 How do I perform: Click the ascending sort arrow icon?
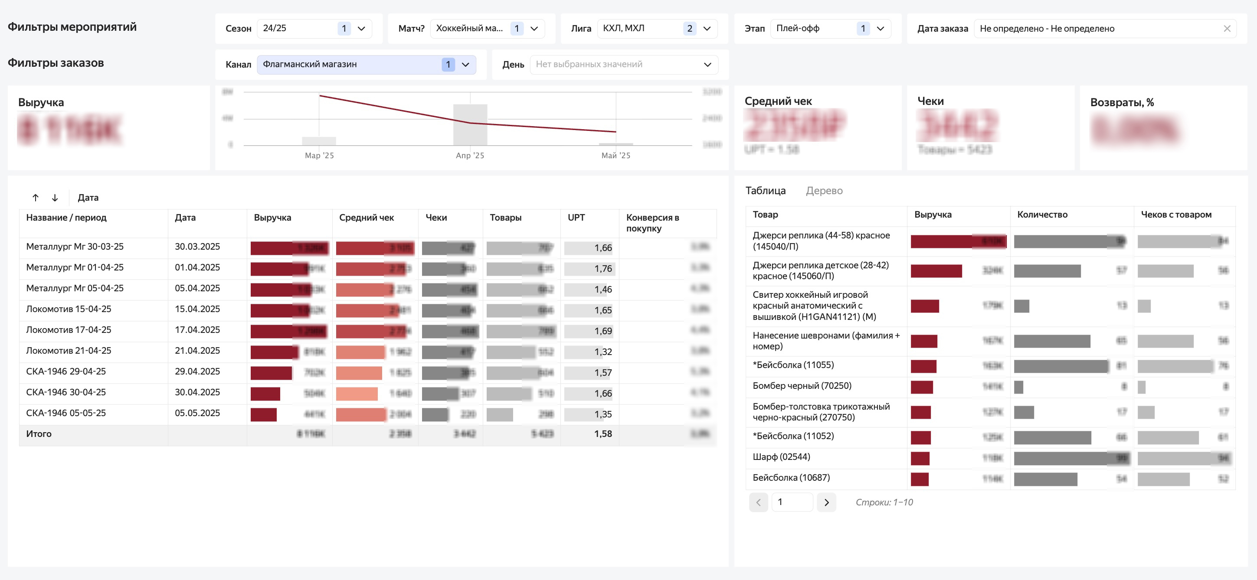[x=36, y=198]
